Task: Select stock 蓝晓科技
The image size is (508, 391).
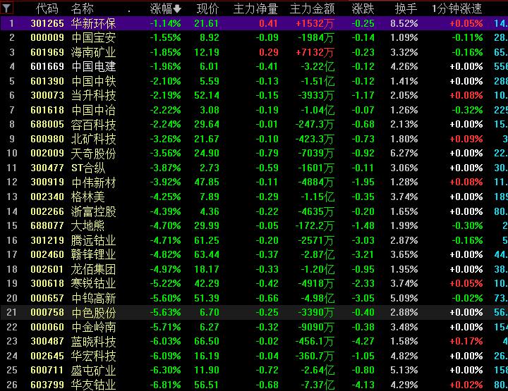Action: [94, 342]
